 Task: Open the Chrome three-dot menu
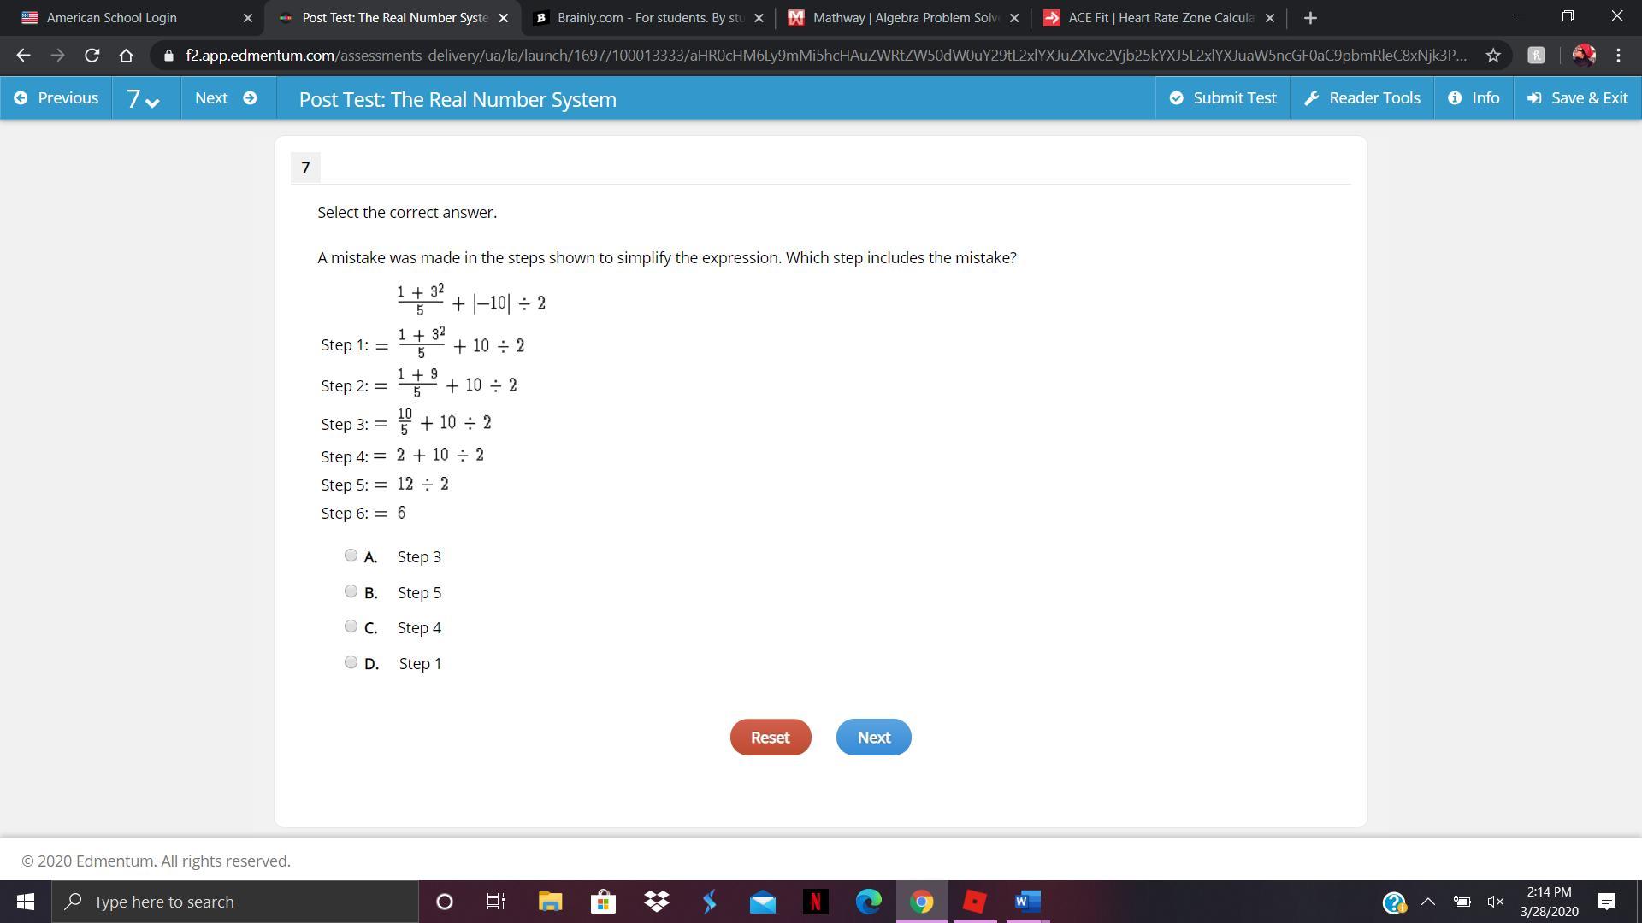click(x=1618, y=56)
